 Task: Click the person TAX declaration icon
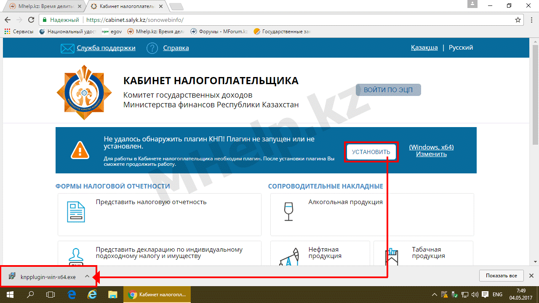click(x=76, y=256)
